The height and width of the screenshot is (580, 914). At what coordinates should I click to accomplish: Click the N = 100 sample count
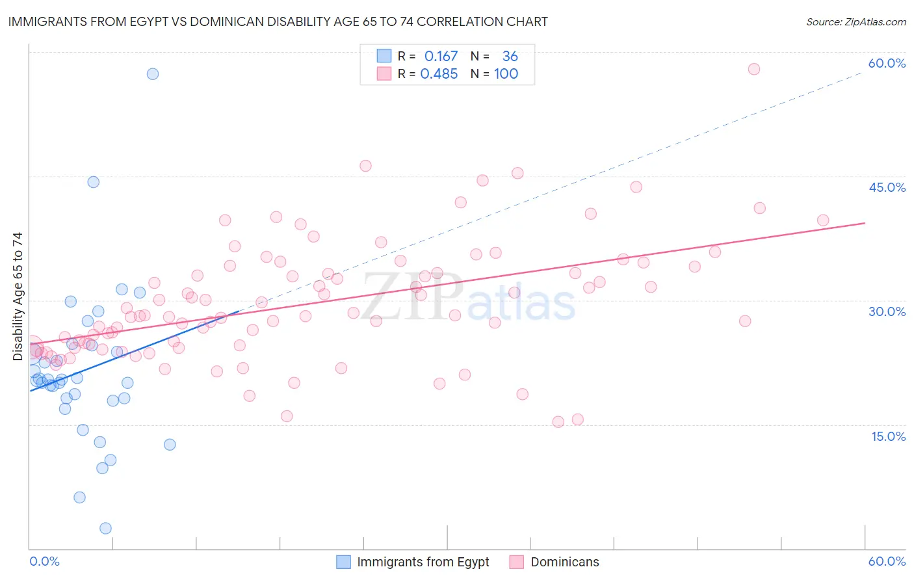tap(494, 73)
